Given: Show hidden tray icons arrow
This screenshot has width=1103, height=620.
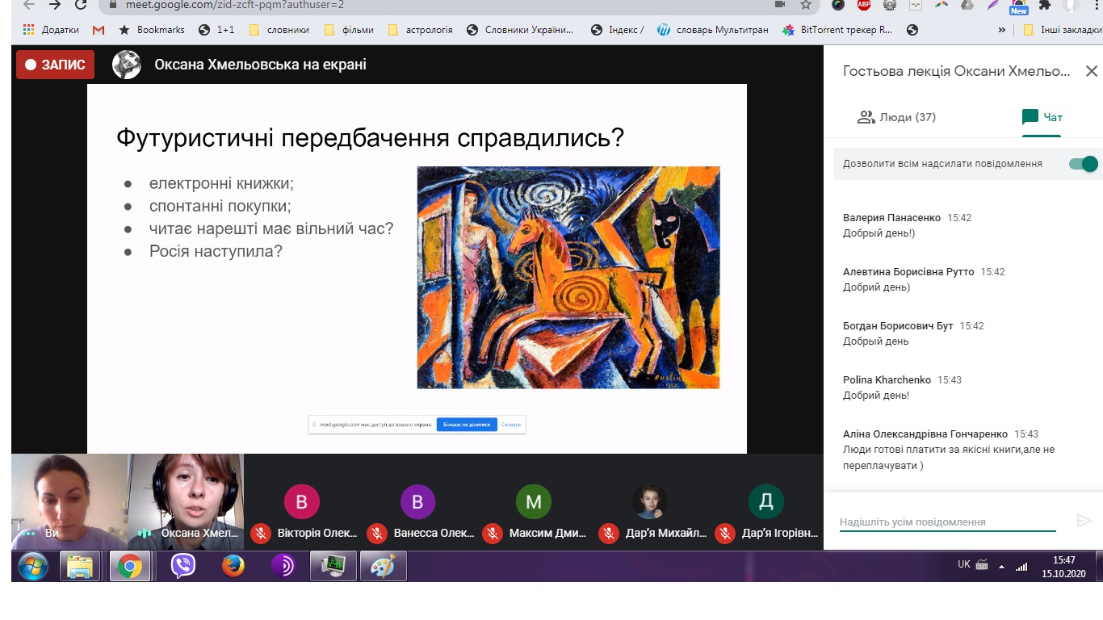Looking at the screenshot, I should (x=1002, y=567).
